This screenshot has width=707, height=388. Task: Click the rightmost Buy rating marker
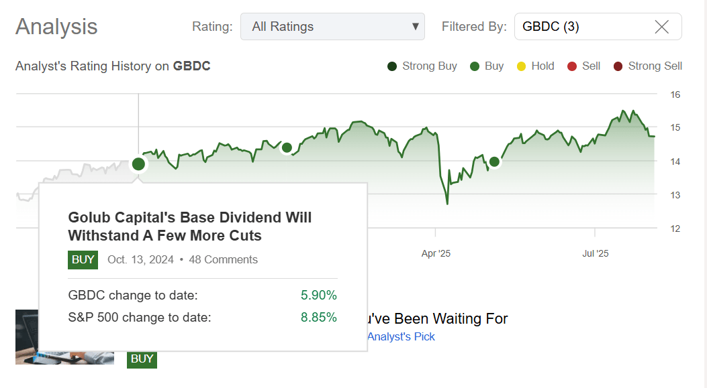point(494,161)
